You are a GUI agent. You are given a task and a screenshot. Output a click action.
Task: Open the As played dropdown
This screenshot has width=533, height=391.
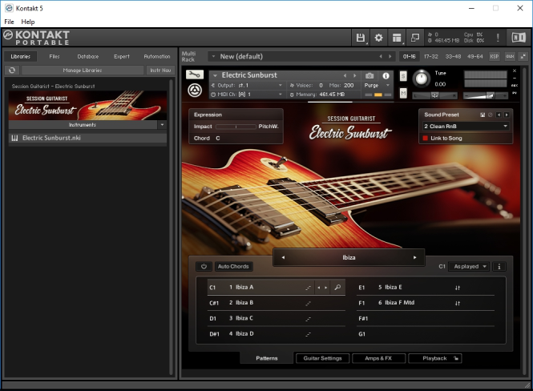tap(469, 266)
